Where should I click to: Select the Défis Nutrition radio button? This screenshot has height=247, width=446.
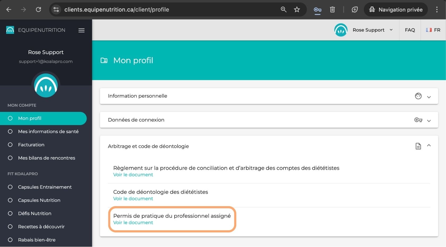point(10,213)
